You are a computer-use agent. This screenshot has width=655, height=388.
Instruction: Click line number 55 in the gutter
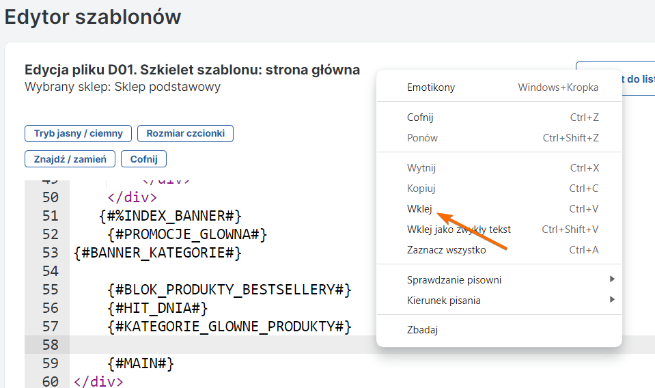coord(50,290)
